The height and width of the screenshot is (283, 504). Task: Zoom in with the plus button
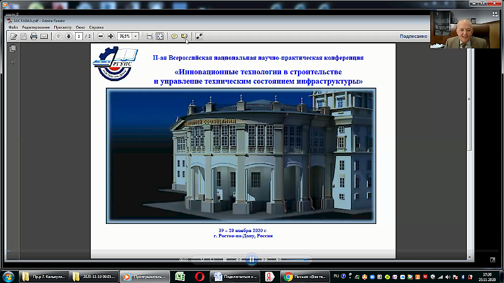click(111, 36)
